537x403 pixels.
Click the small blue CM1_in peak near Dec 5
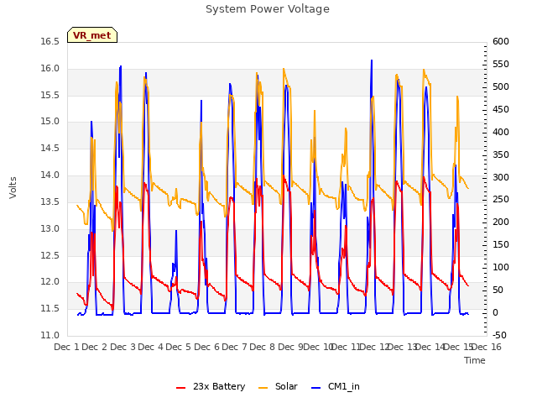176,231
